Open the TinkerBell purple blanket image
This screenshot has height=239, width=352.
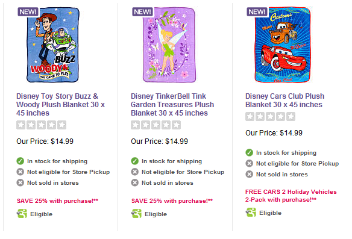coord(169,45)
